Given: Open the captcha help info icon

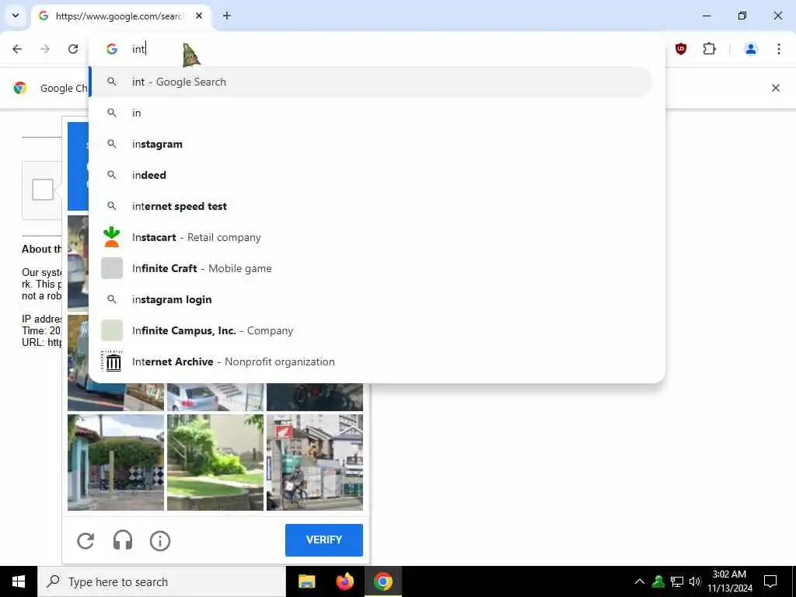Looking at the screenshot, I should (x=160, y=541).
